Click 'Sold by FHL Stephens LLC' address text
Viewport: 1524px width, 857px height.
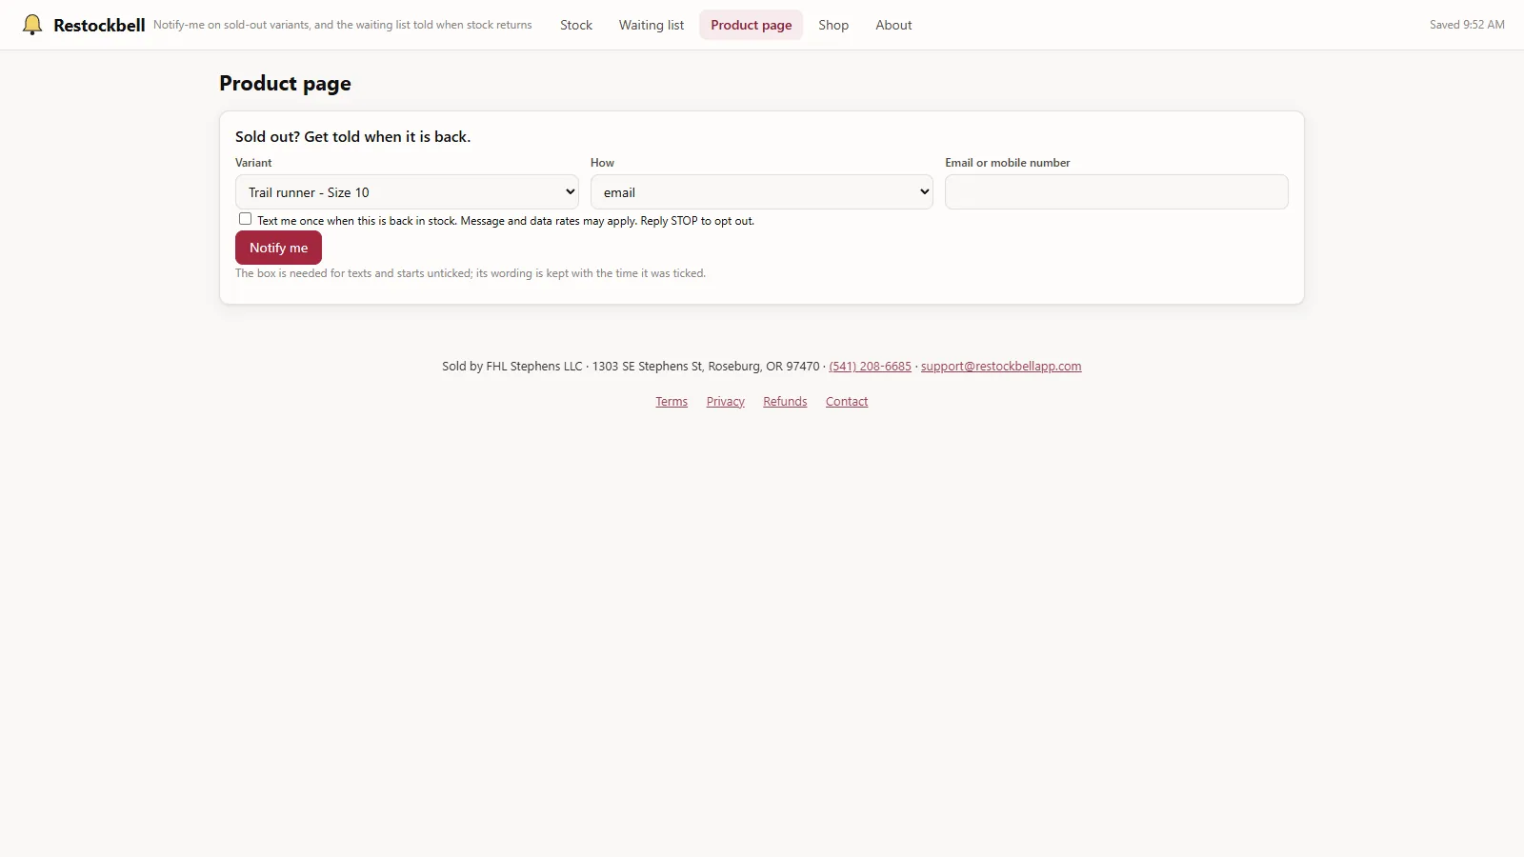631,367
